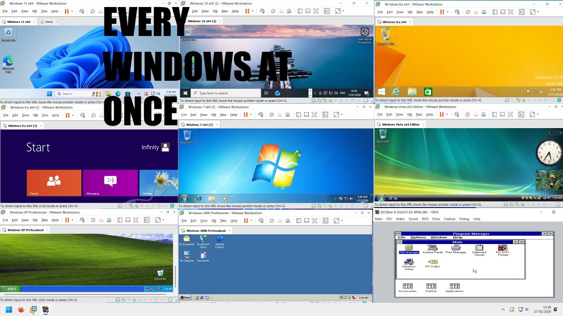The height and width of the screenshot is (316, 563).
Task: Open Control Panel icon in Main group
Action: tap(432, 249)
